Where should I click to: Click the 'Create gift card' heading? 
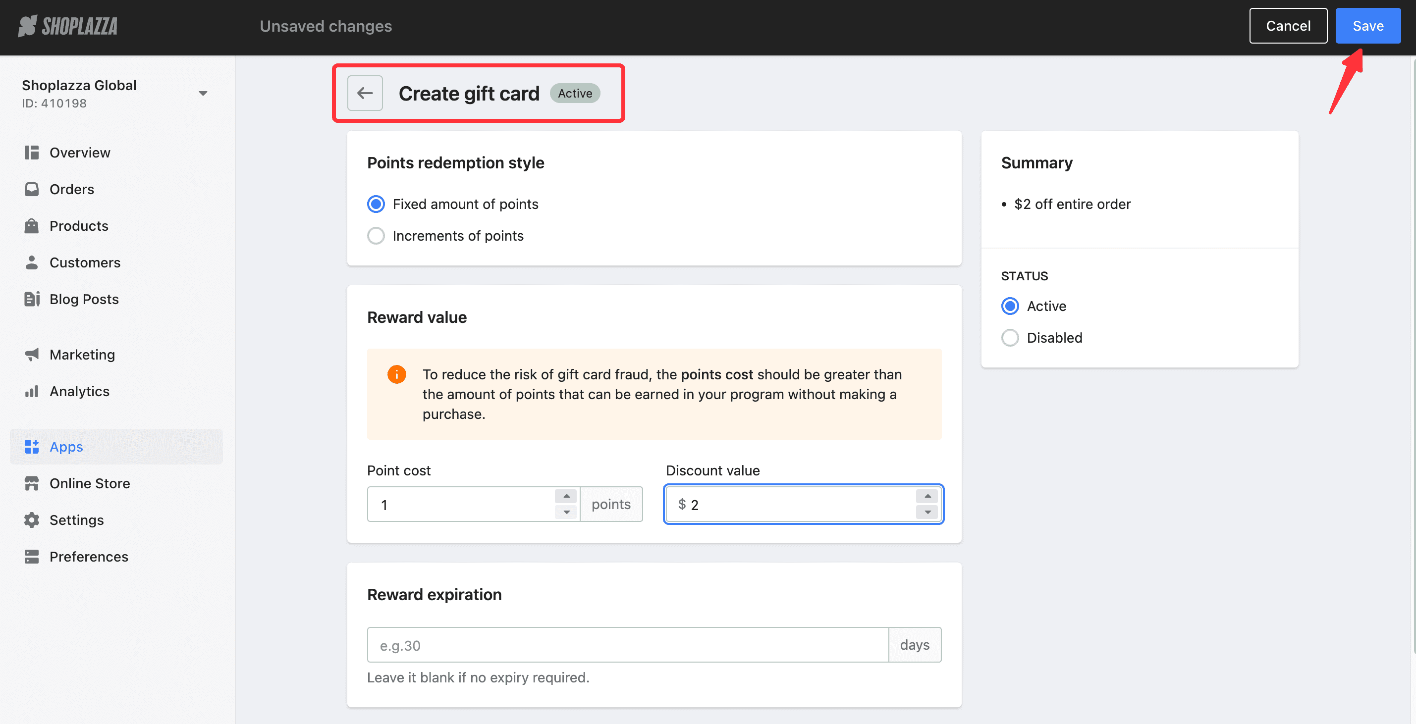pos(469,94)
